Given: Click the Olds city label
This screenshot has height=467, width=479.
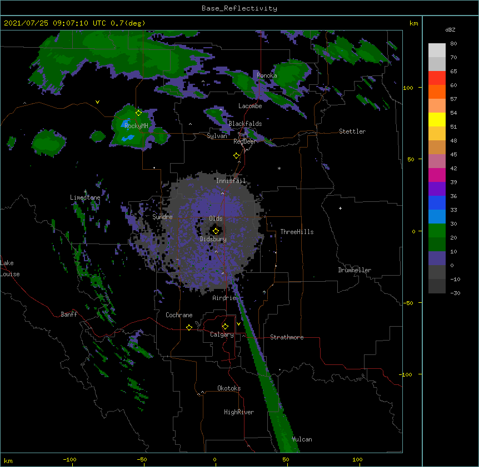Looking at the screenshot, I should [216, 219].
